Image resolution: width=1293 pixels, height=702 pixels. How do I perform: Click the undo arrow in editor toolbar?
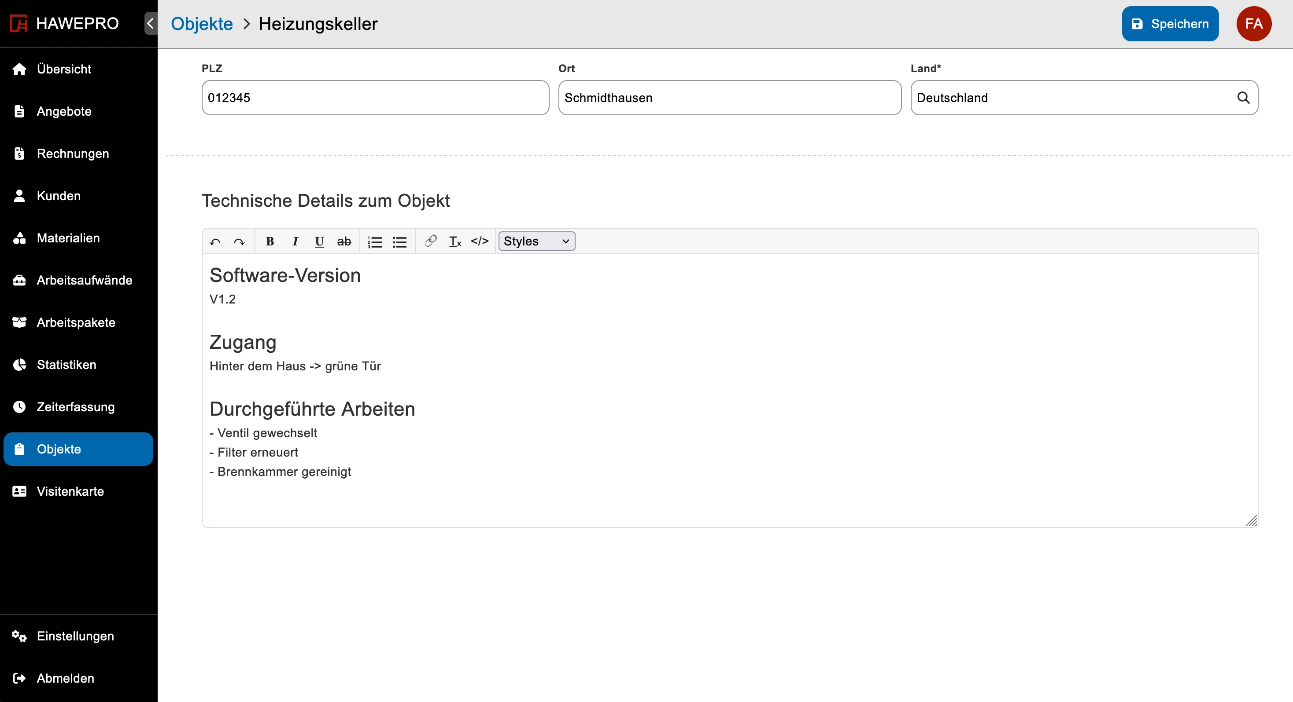(215, 241)
